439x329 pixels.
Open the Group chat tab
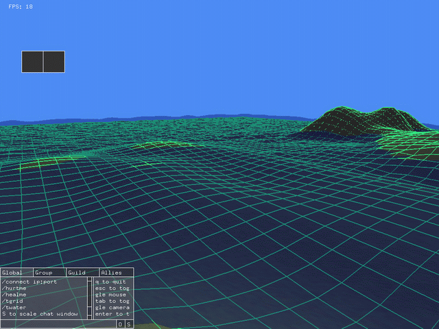pos(50,273)
